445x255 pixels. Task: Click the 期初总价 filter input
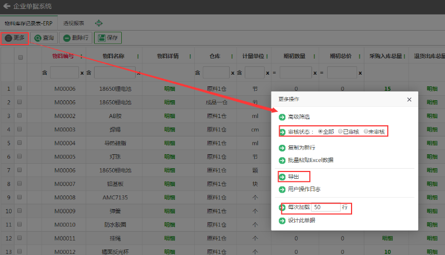click(342, 73)
